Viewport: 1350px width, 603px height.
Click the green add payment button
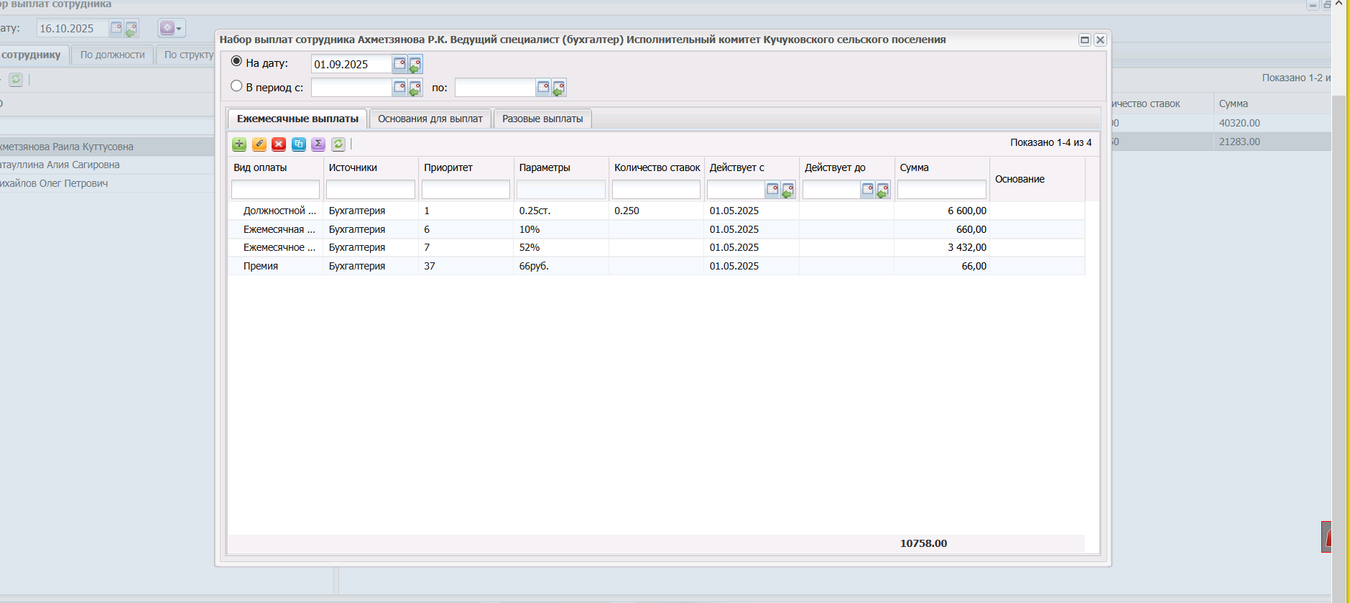click(239, 144)
